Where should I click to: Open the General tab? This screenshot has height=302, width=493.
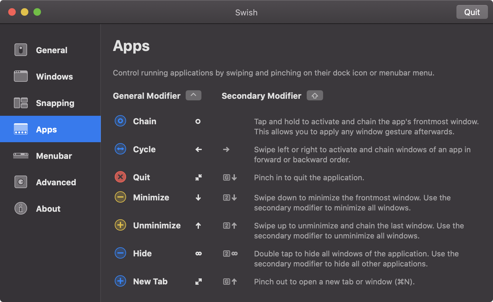50,50
